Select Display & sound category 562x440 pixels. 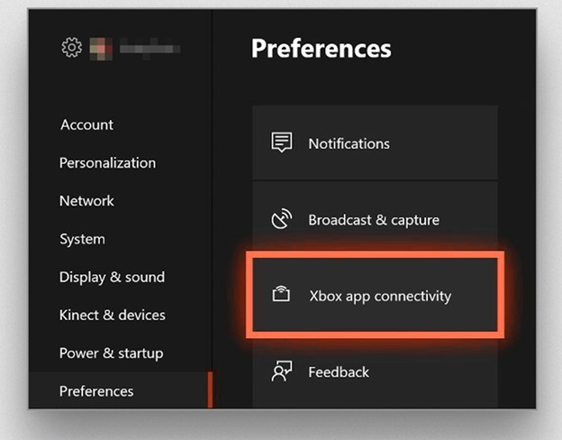(x=113, y=278)
